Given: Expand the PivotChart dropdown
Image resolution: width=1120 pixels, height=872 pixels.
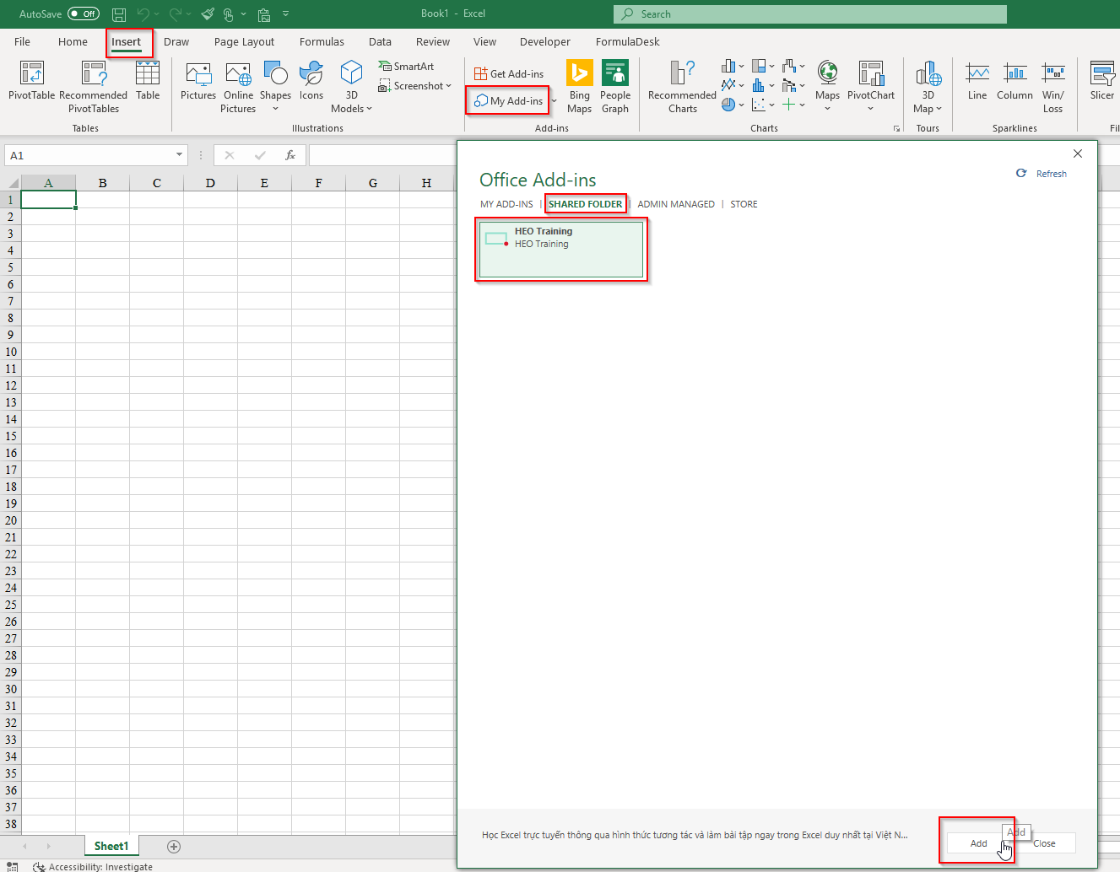Looking at the screenshot, I should tap(870, 109).
